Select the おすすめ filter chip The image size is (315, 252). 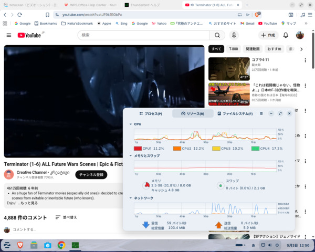(x=274, y=49)
